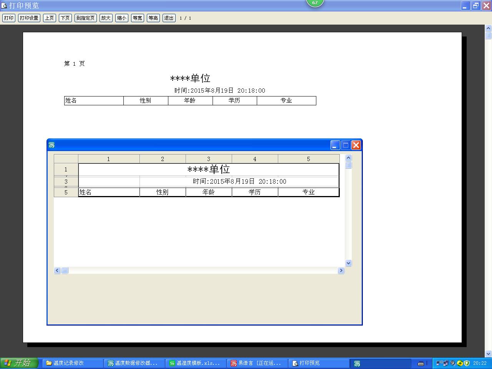This screenshot has height=369, width=492.
Task: Click the 学历 cell in grid
Action: (255, 192)
